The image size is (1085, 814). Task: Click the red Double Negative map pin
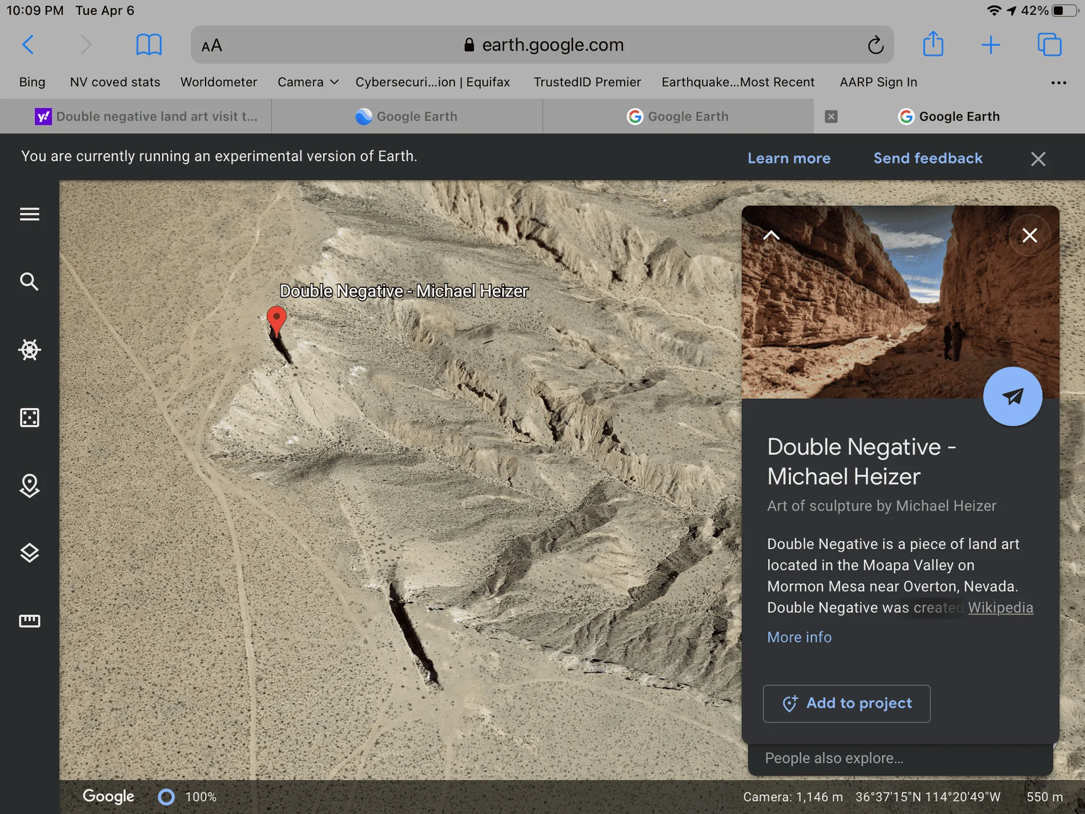276,322
